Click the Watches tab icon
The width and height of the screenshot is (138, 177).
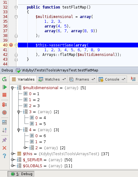(x=41, y=79)
